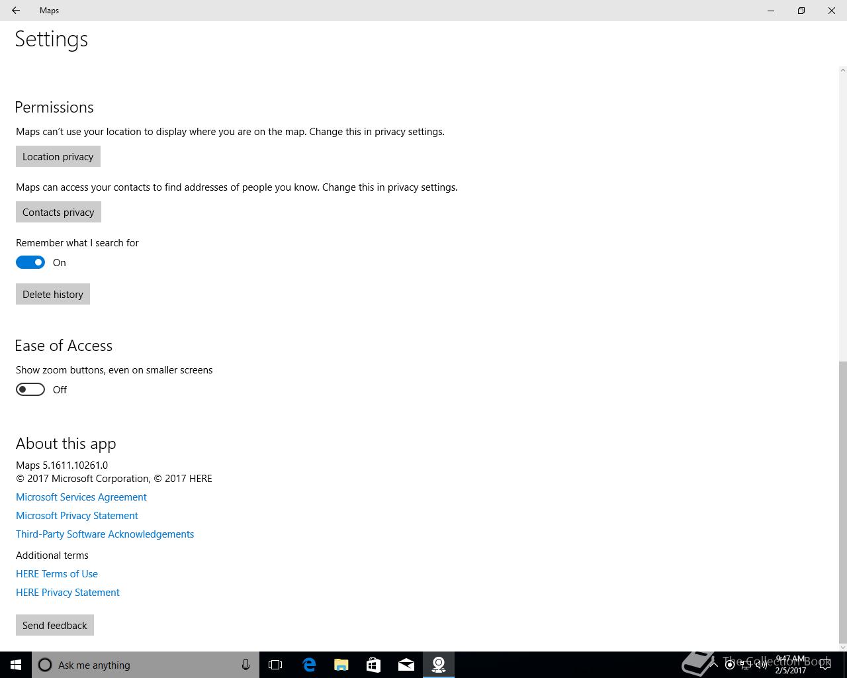Open Third-Party Software Acknowledgements link
847x678 pixels.
click(105, 534)
